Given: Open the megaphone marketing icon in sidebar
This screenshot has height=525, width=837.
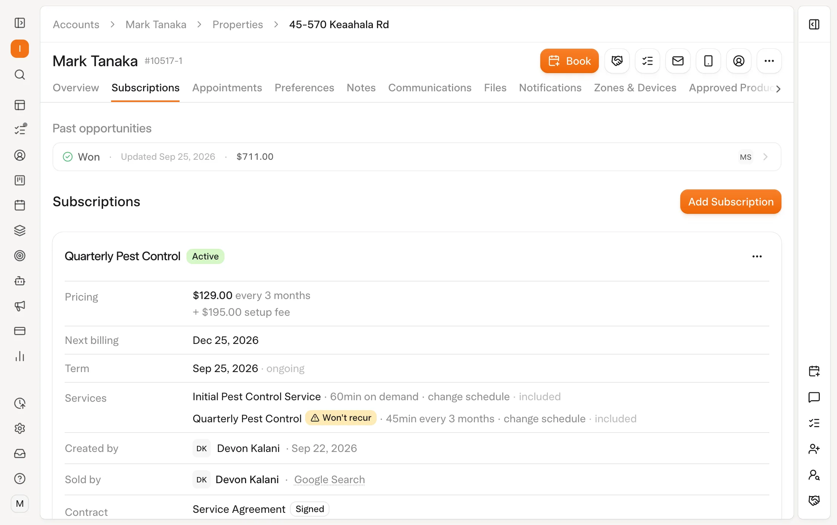Looking at the screenshot, I should (20, 306).
